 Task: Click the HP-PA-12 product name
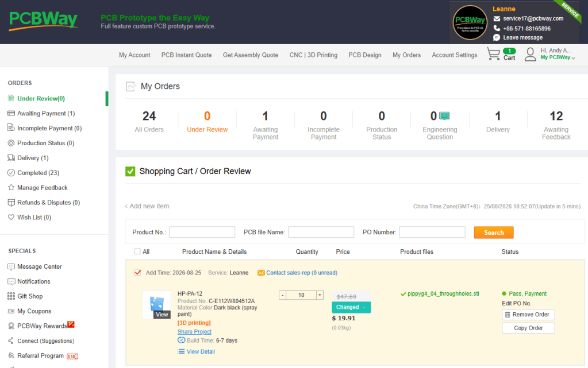190,294
